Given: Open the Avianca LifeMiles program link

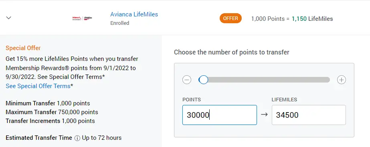Looking at the screenshot, I should (x=134, y=14).
